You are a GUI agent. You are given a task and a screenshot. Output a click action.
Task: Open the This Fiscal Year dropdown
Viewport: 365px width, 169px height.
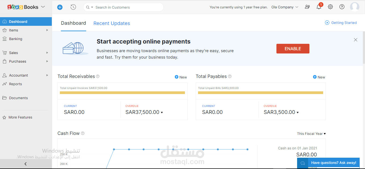[311, 134]
